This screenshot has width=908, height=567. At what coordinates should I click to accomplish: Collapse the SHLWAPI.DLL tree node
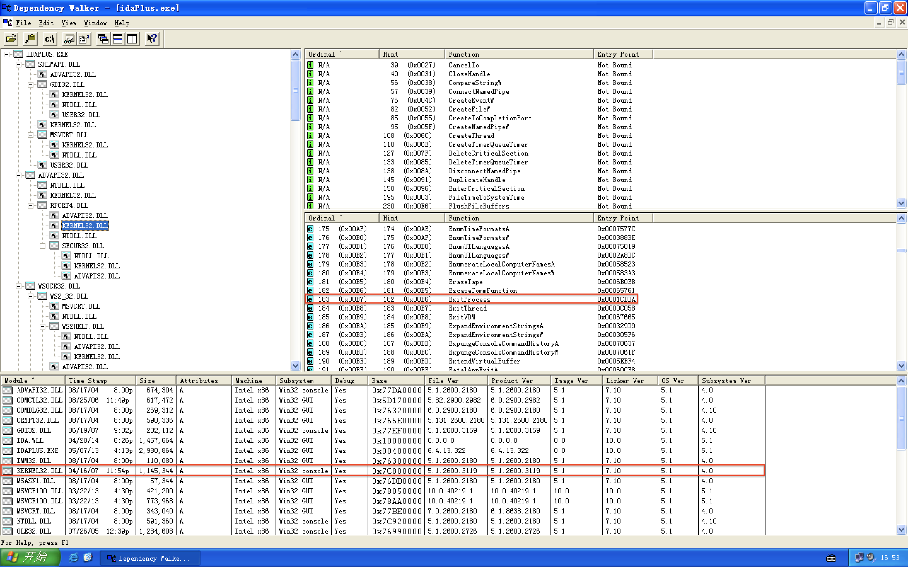[18, 65]
